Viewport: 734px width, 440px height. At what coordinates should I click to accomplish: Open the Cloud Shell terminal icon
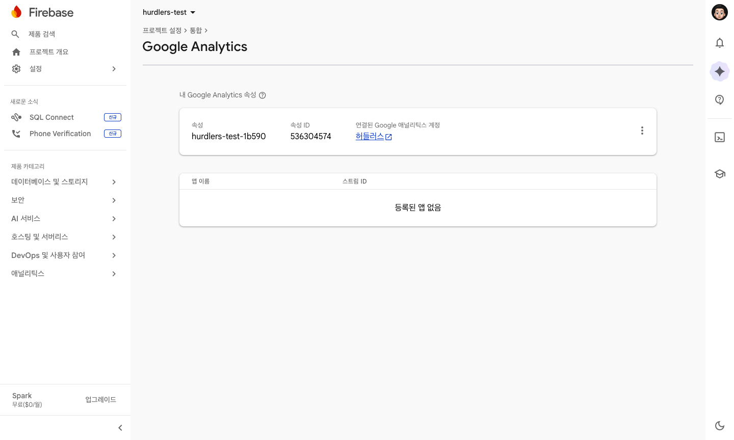720,137
